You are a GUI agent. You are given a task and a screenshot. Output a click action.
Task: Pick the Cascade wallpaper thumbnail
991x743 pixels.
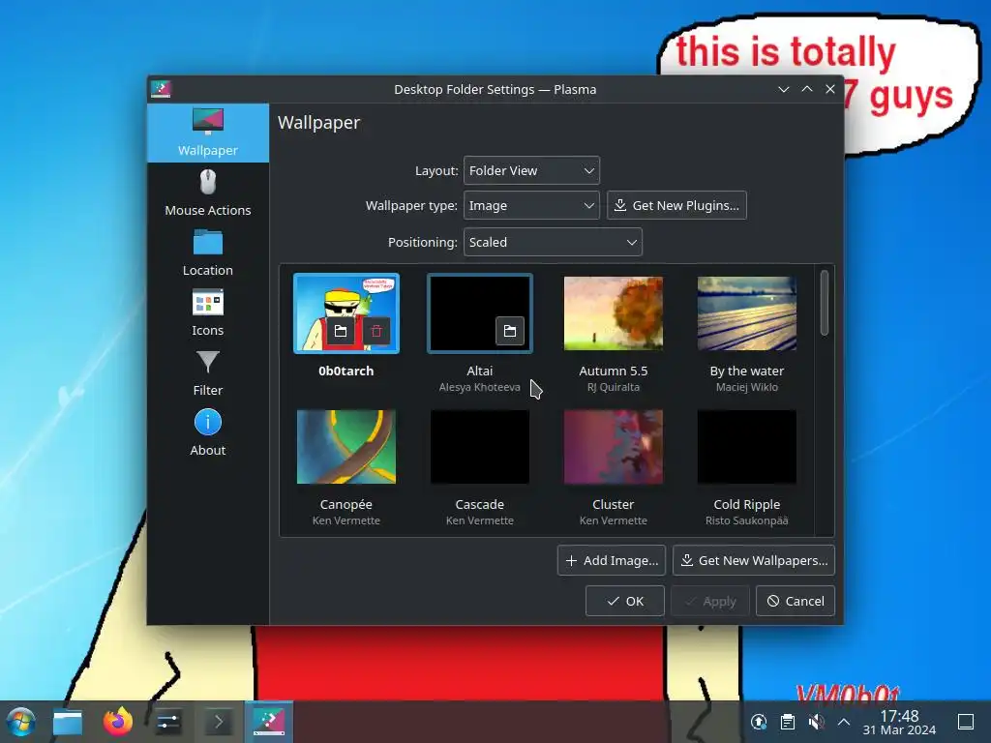[480, 447]
